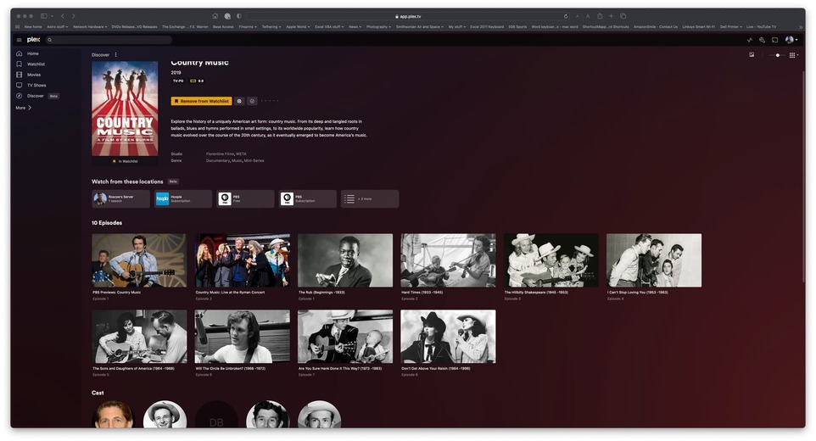The width and height of the screenshot is (816, 441).
Task: Click the cast member with DB initials
Action: click(x=216, y=415)
